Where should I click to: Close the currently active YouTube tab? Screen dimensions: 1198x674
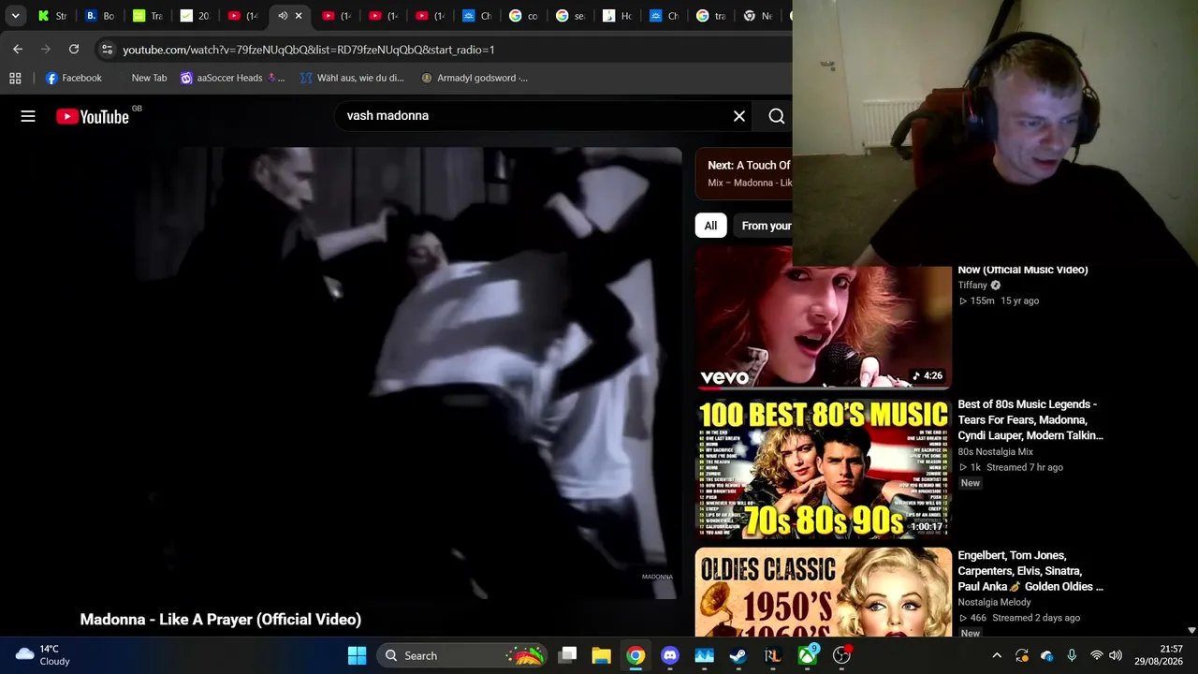coord(299,16)
